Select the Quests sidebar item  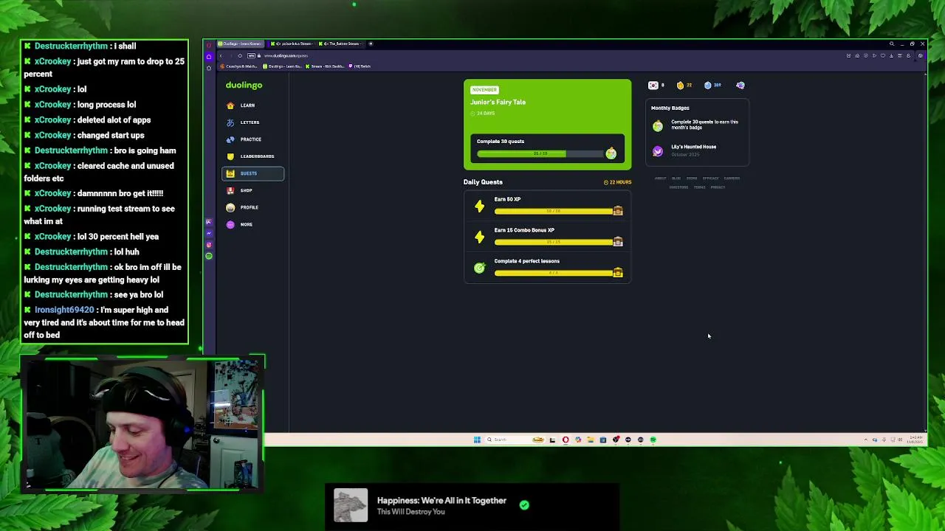(x=252, y=173)
